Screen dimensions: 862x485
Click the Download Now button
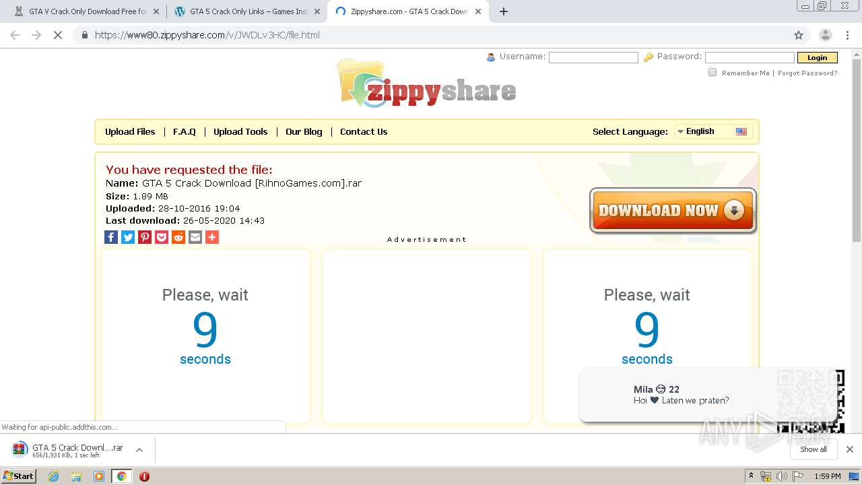point(673,211)
